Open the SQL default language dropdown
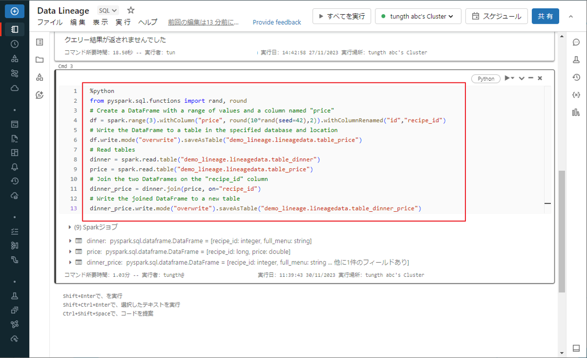Screen dimensions: 587x358 (108, 10)
